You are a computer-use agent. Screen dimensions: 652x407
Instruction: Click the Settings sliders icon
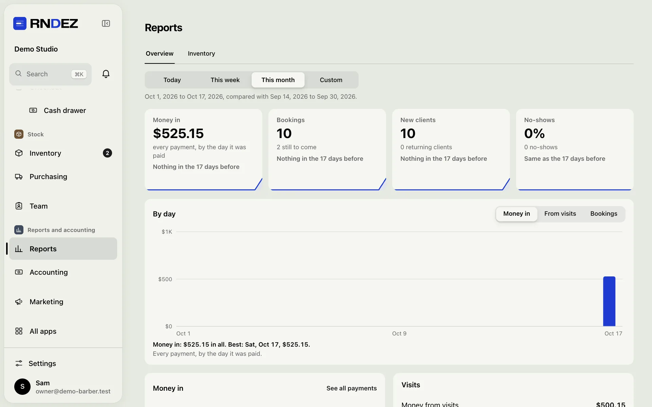click(x=19, y=363)
